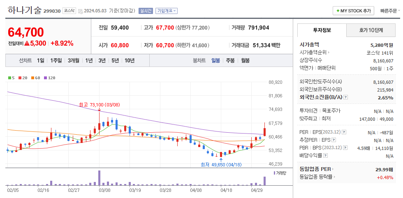Viewport: 403px width, 198px height.
Task: Select the 1주일 line chart period
Action: [x=56, y=61]
